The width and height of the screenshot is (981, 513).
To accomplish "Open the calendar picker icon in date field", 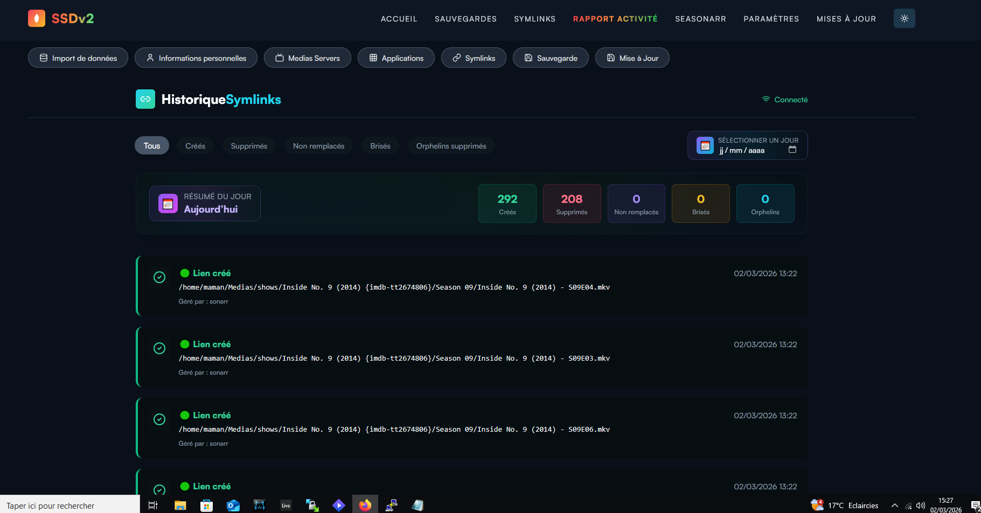I will pyautogui.click(x=792, y=150).
